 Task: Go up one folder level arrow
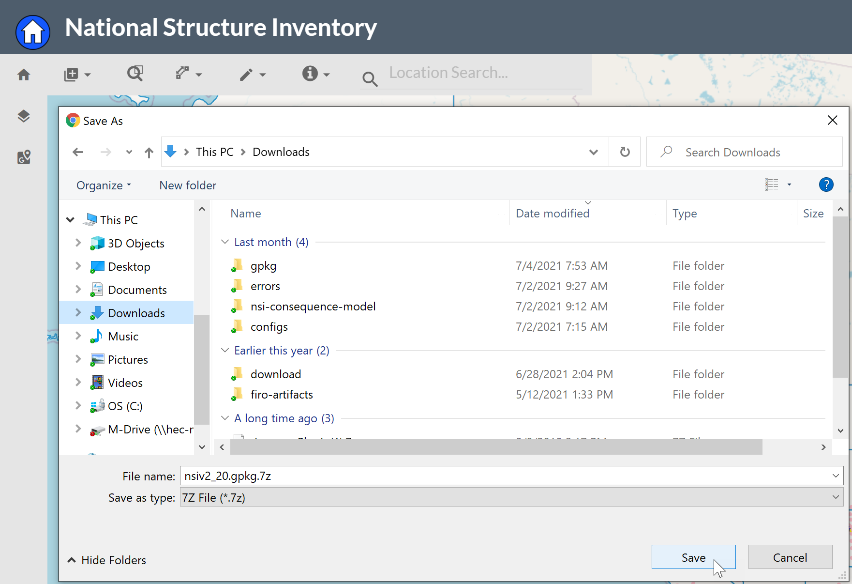tap(149, 153)
